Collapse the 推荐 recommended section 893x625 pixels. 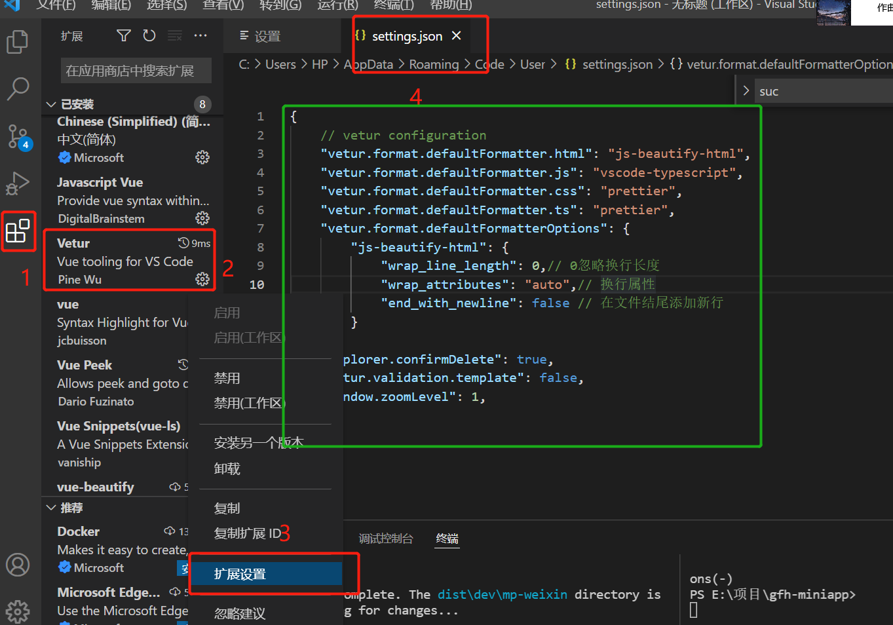pos(51,508)
